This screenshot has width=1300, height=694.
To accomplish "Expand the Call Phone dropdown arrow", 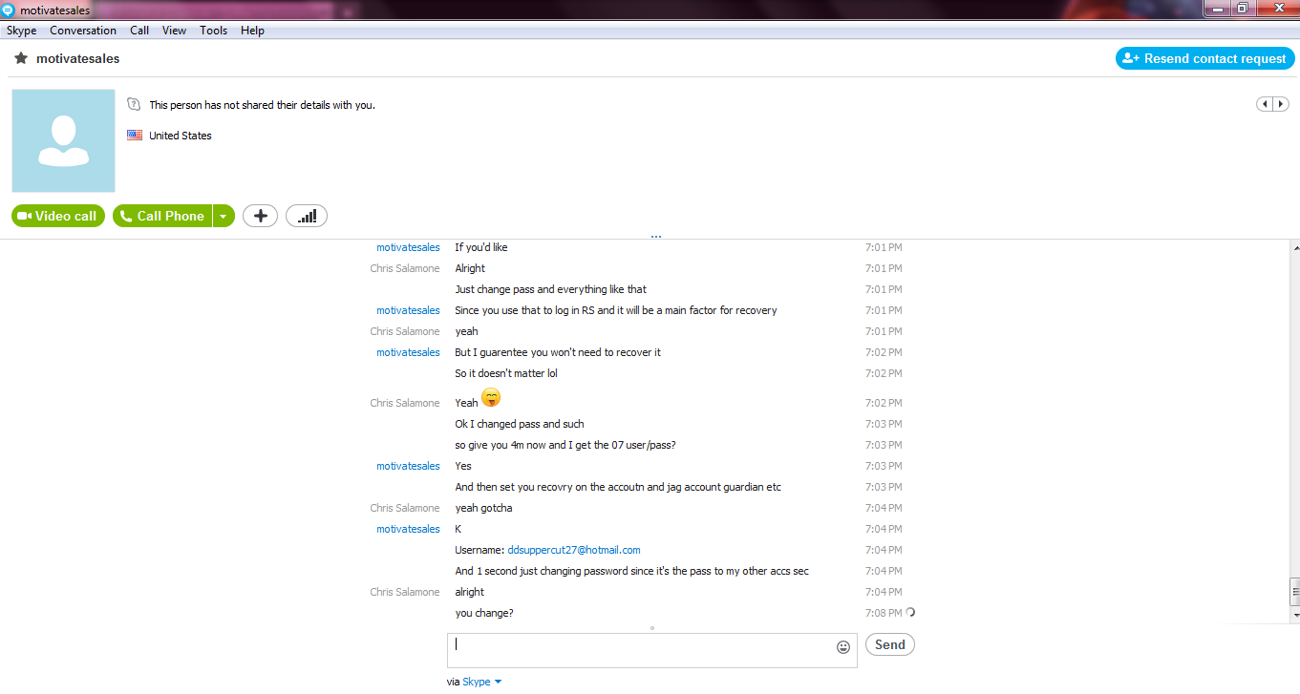I will tap(224, 216).
